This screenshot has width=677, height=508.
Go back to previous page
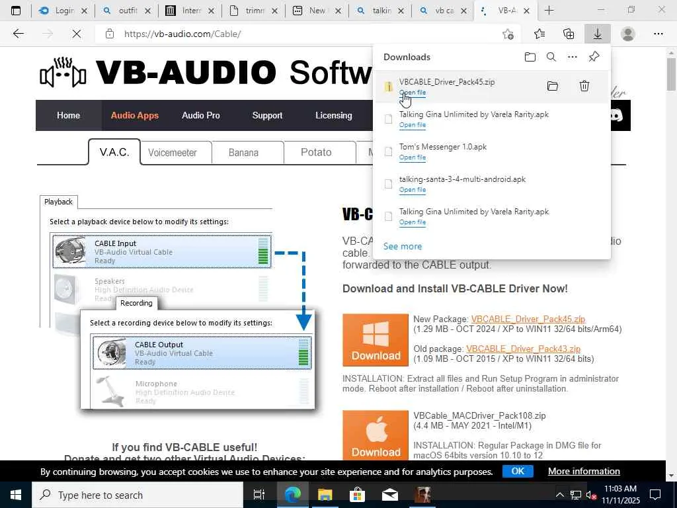point(18,34)
